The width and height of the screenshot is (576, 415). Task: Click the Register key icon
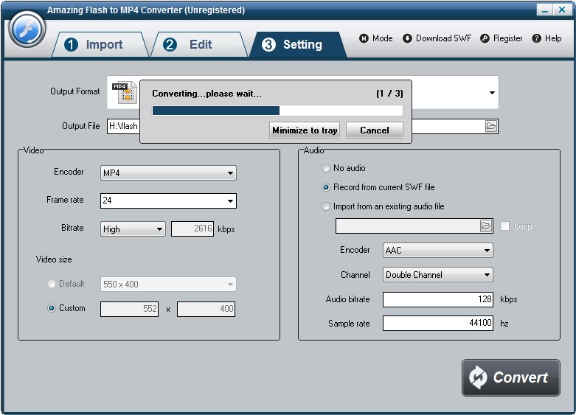coord(485,38)
